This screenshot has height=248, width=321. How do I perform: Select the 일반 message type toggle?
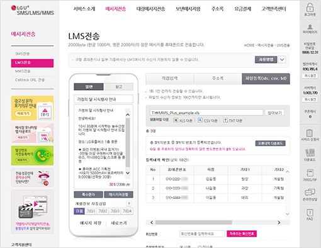pos(89,87)
